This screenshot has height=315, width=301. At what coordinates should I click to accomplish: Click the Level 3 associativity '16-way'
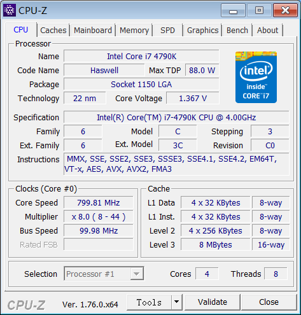(x=270, y=245)
